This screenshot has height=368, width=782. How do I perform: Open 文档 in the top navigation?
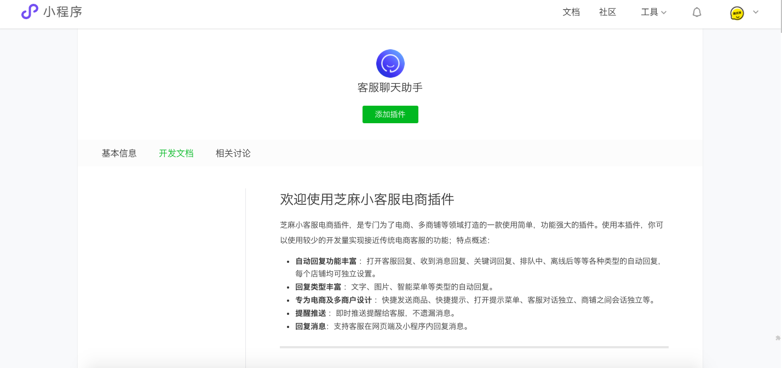coord(571,12)
